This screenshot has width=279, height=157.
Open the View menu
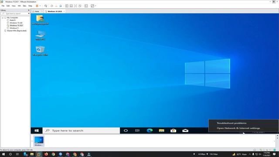[14, 6]
